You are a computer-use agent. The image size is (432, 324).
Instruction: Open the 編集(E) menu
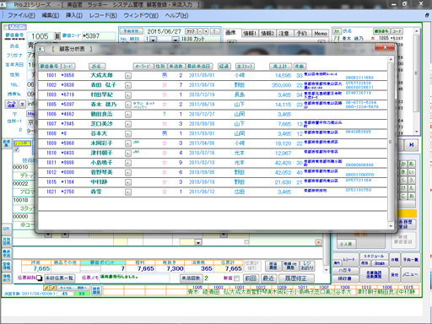51,15
